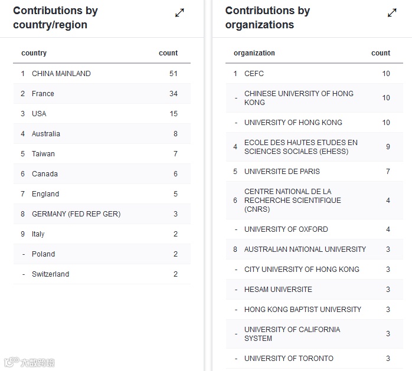Select the France country row
Screen dimensions: 412x371
(x=42, y=94)
